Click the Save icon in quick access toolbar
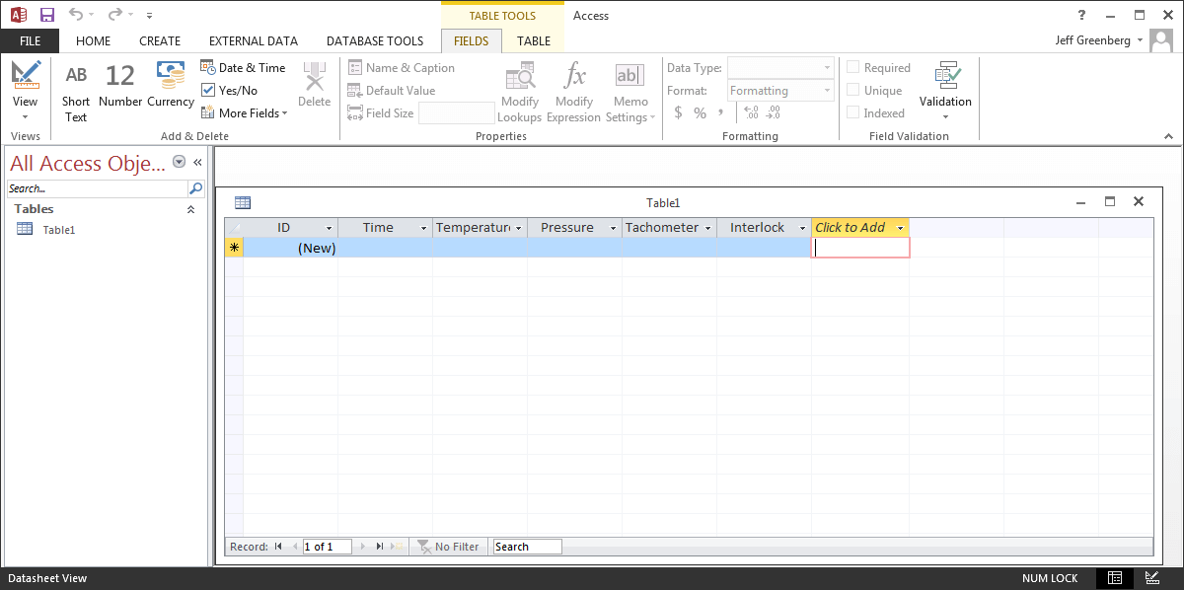Screen dimensions: 1184x590 click(47, 15)
